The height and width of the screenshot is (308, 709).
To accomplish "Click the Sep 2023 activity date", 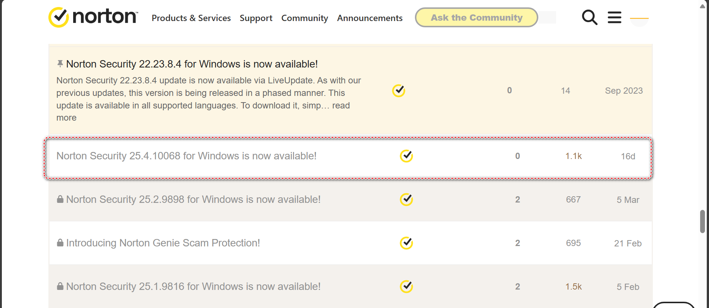I will (x=624, y=91).
